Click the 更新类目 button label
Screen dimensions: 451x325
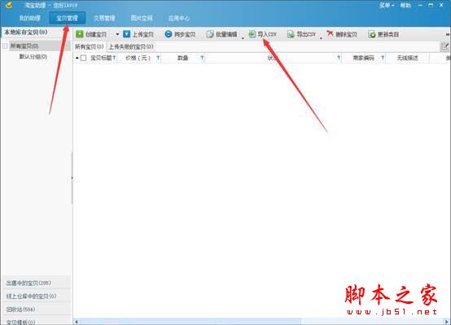coord(388,34)
